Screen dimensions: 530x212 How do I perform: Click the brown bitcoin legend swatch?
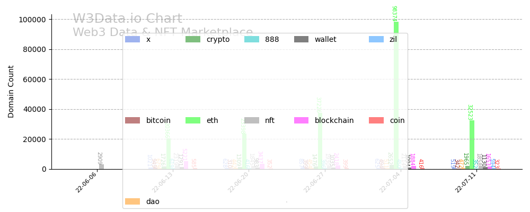132,120
